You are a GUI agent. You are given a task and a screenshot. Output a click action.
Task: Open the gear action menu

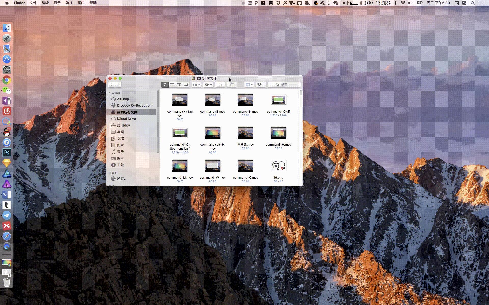point(208,85)
